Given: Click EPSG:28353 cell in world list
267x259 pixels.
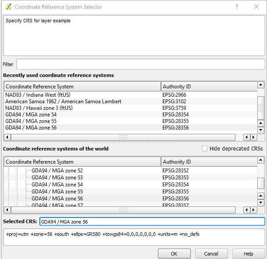Looking at the screenshot, I should tap(176, 178).
